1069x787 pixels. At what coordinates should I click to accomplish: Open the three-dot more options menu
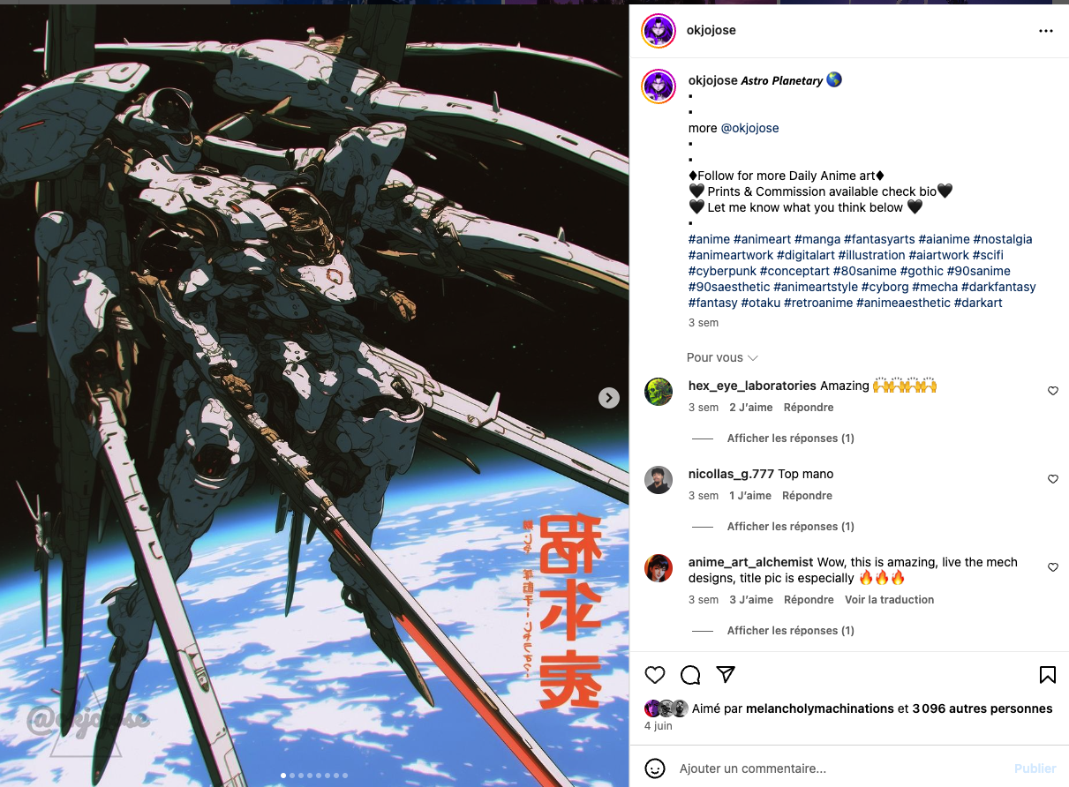click(1046, 31)
